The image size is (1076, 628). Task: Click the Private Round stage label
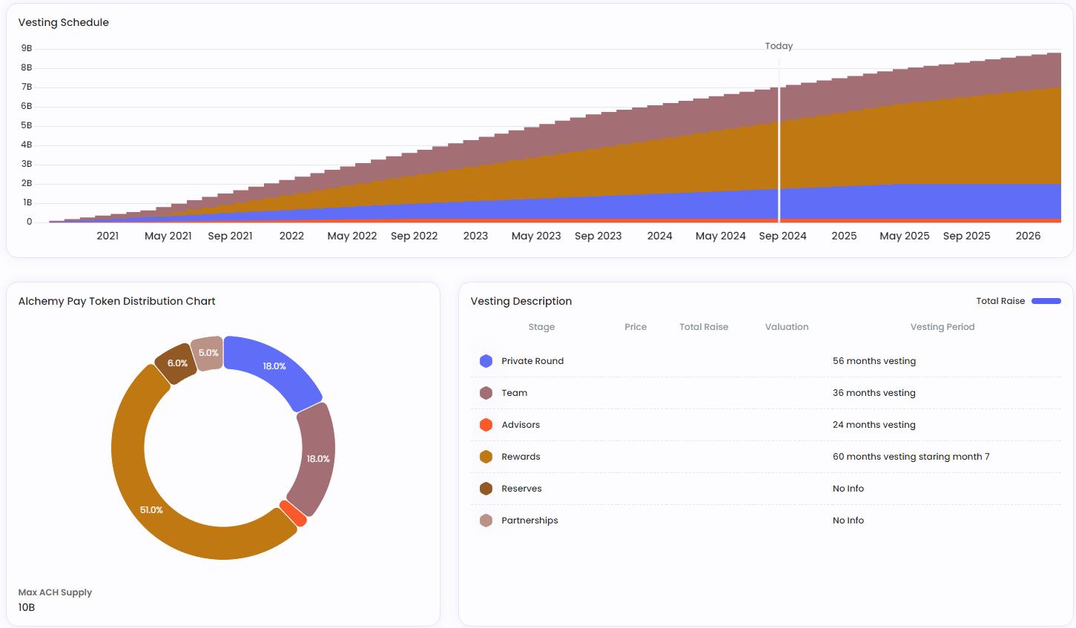tap(532, 361)
